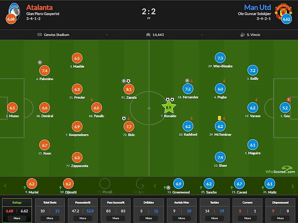Image resolution: width=298 pixels, height=223 pixels.
Task: Click Fernandes's 7.2 rating circle
Action: tap(188, 89)
